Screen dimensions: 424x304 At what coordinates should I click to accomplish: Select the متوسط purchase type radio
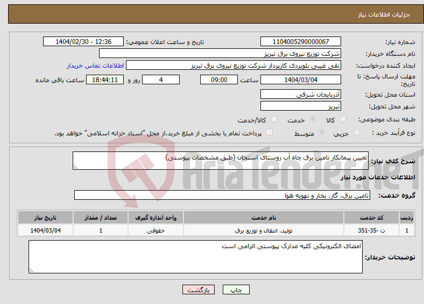322,132
